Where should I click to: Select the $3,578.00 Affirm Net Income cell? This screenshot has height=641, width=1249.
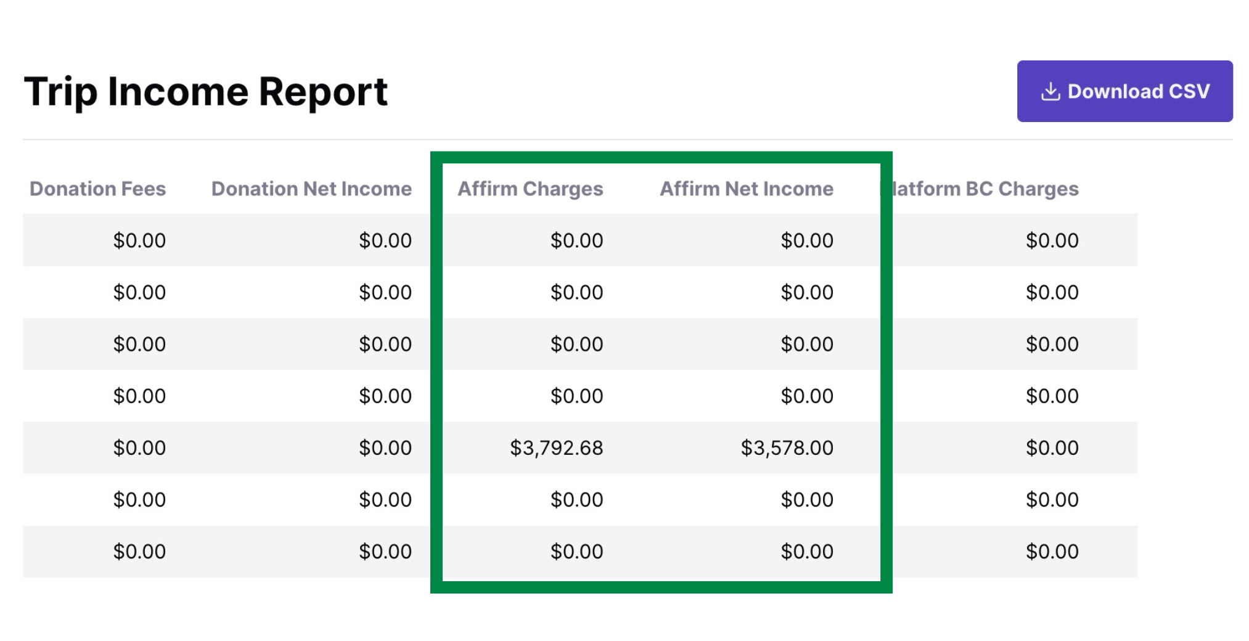coord(787,448)
